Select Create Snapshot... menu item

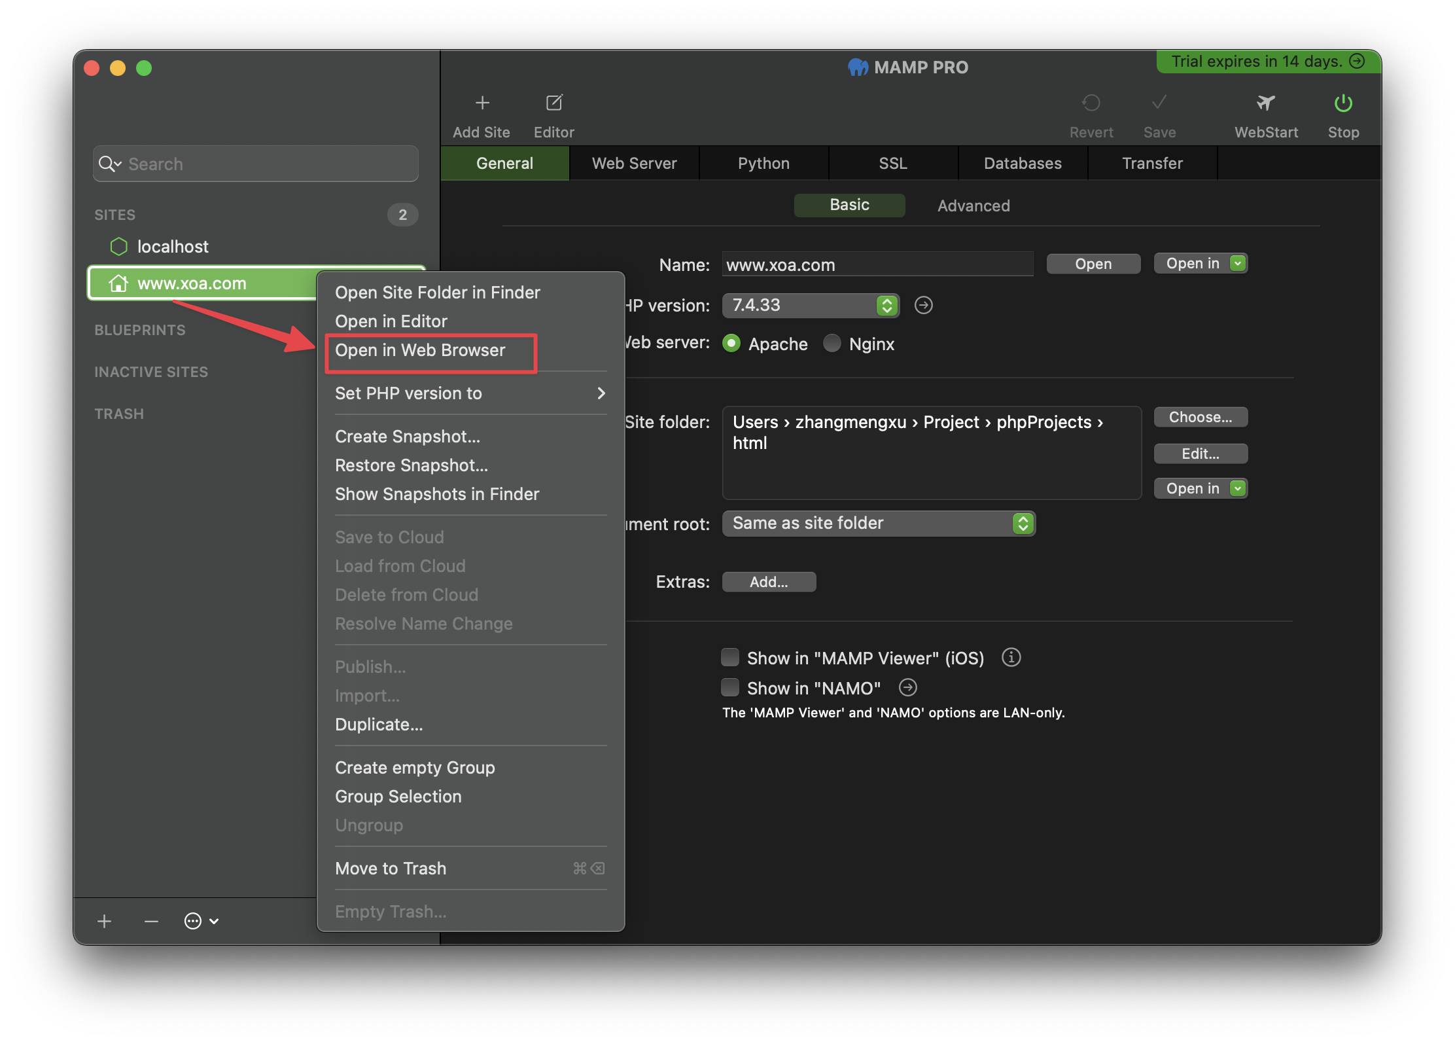(470, 436)
